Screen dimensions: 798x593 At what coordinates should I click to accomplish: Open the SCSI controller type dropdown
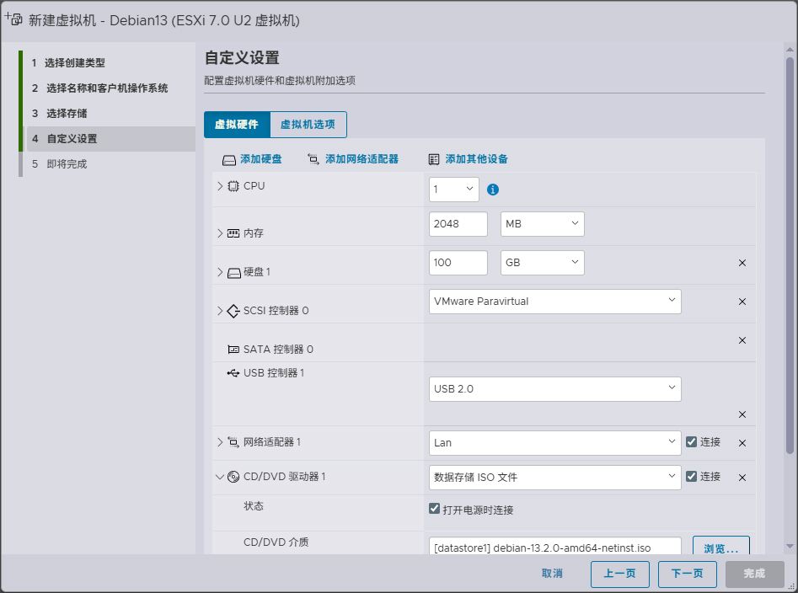pyautogui.click(x=554, y=301)
